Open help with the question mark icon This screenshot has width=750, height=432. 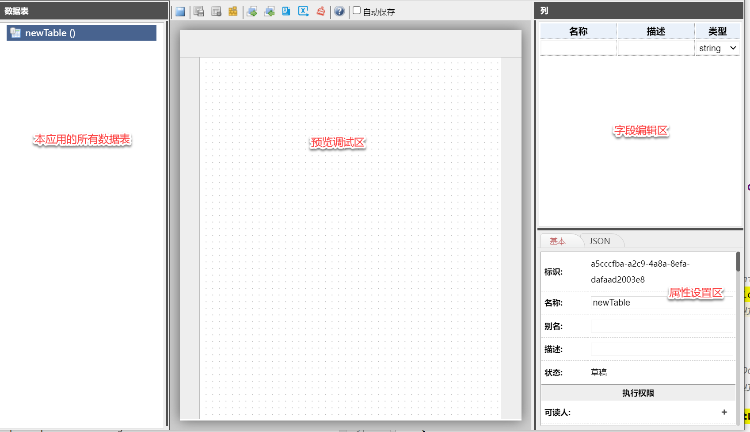339,11
